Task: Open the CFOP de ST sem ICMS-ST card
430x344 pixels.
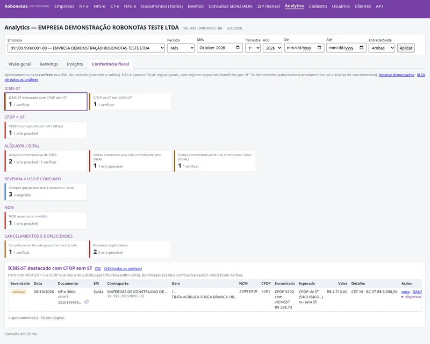Action: (130, 101)
